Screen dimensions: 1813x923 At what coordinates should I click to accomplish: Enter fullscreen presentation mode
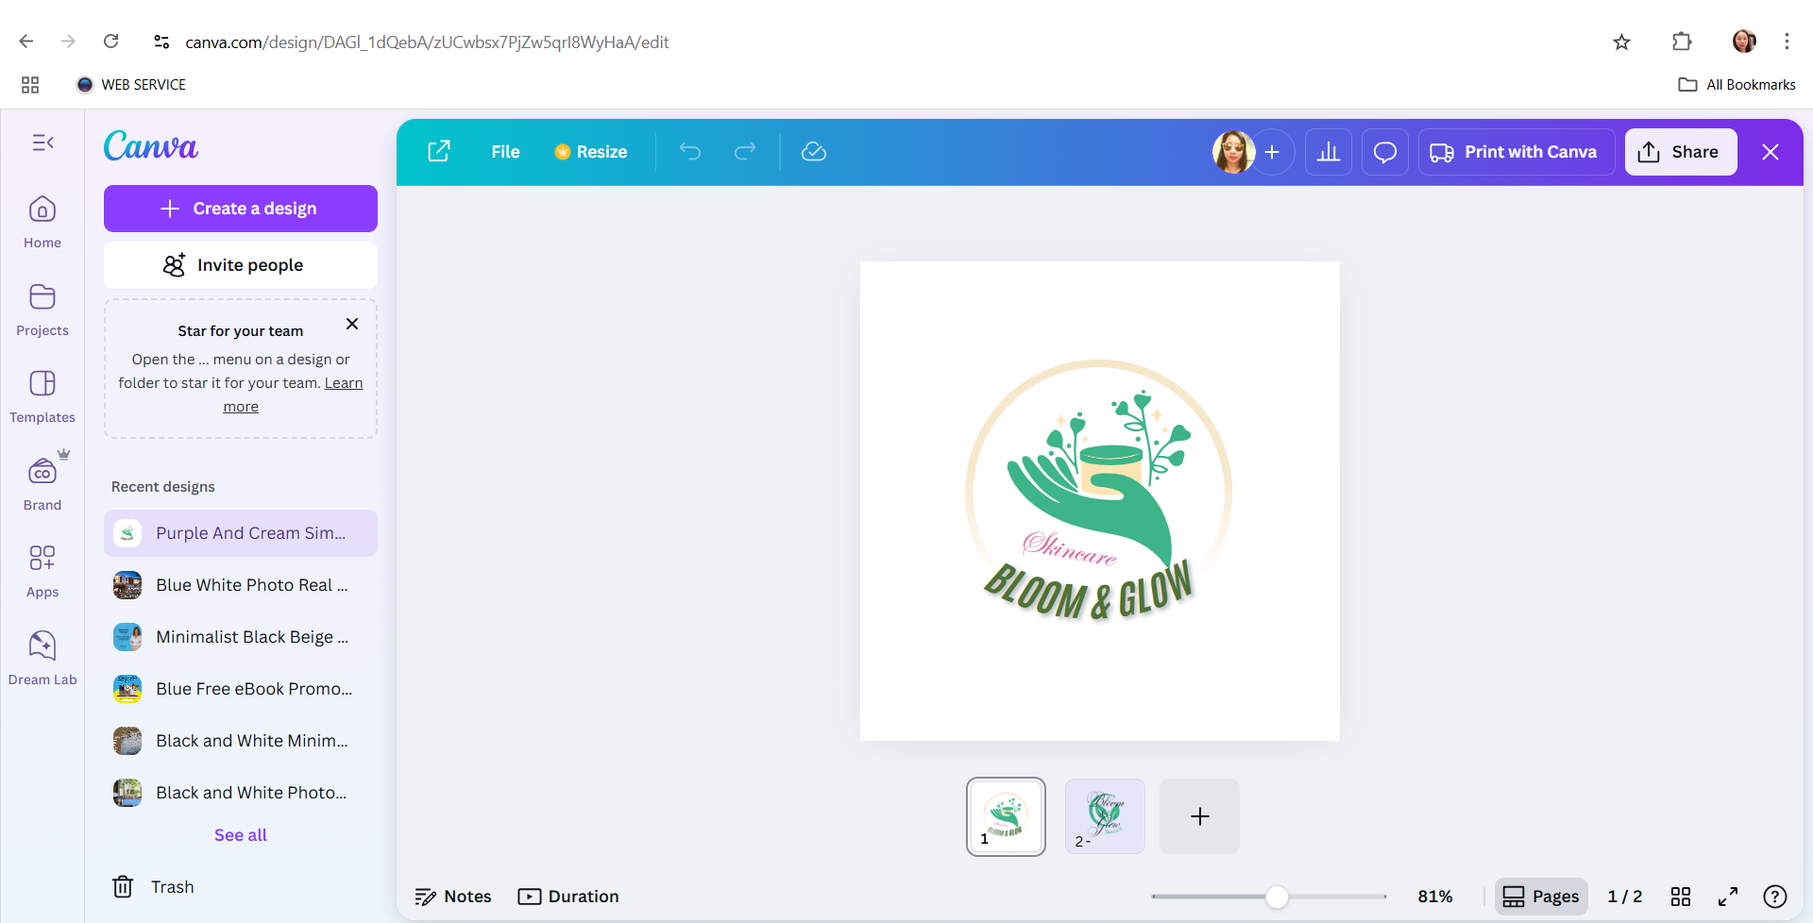(1728, 897)
